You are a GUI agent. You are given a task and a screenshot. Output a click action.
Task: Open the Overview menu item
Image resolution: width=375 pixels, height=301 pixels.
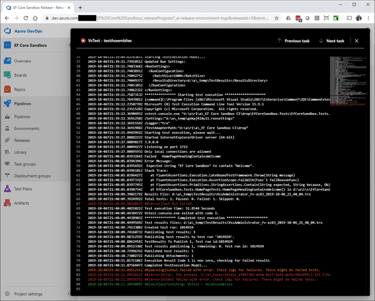23,61
